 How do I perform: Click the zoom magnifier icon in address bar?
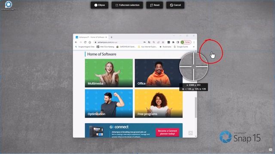pyautogui.click(x=154, y=42)
